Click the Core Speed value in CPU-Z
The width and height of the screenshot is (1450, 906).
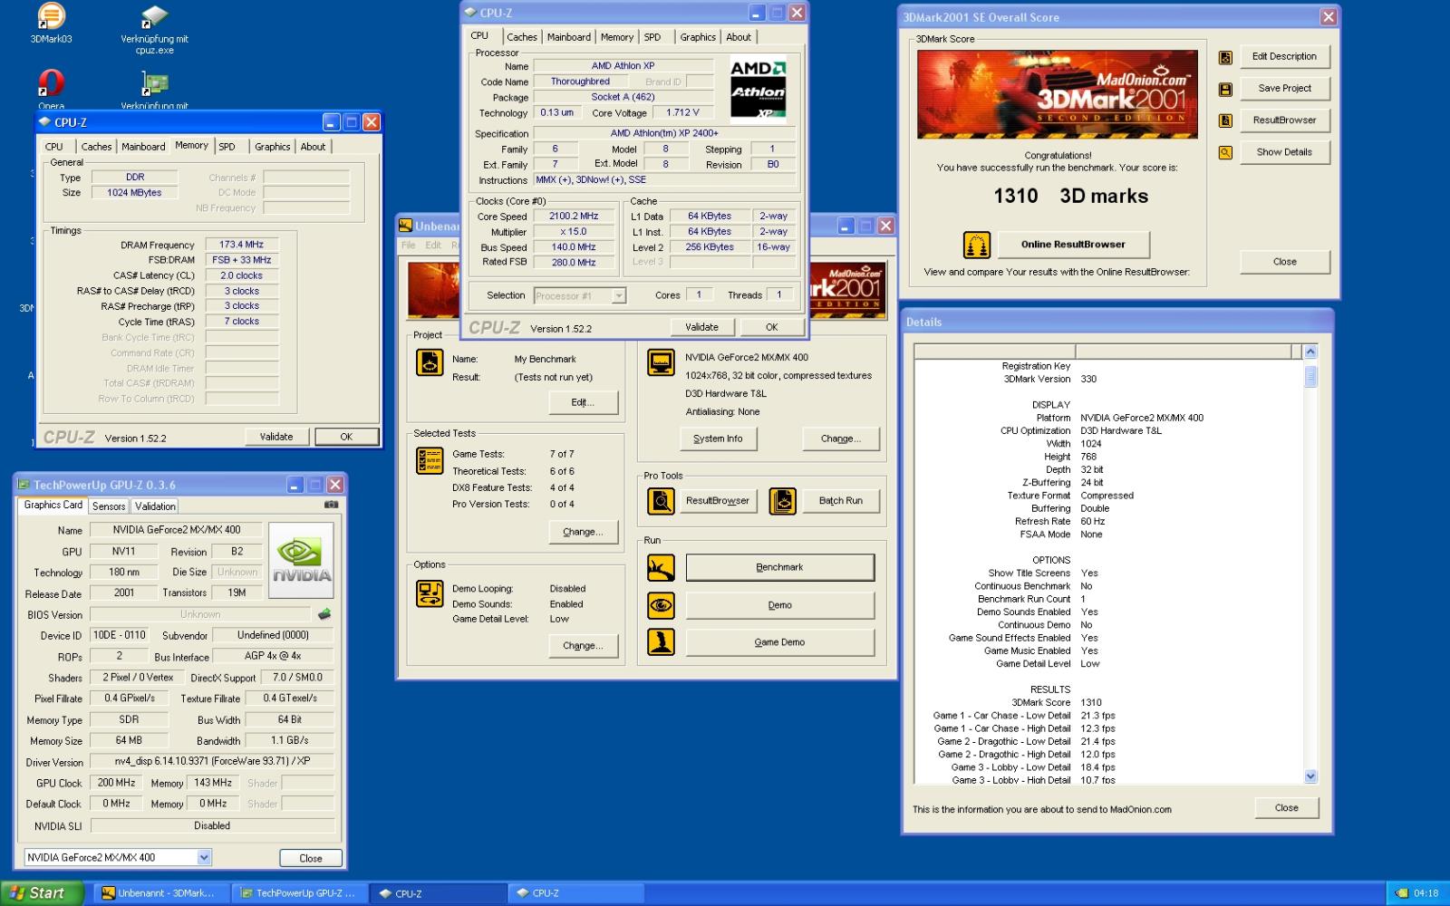coord(573,217)
